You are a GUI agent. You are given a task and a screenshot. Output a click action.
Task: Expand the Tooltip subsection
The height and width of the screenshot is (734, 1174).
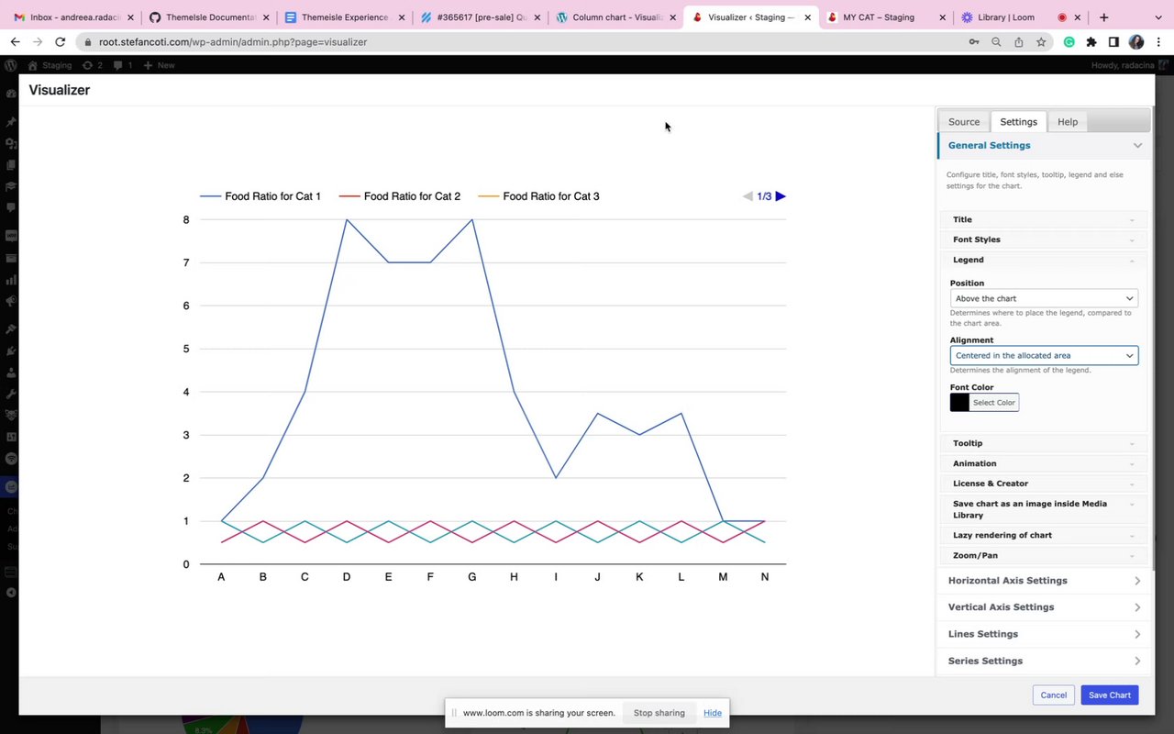[1044, 443]
